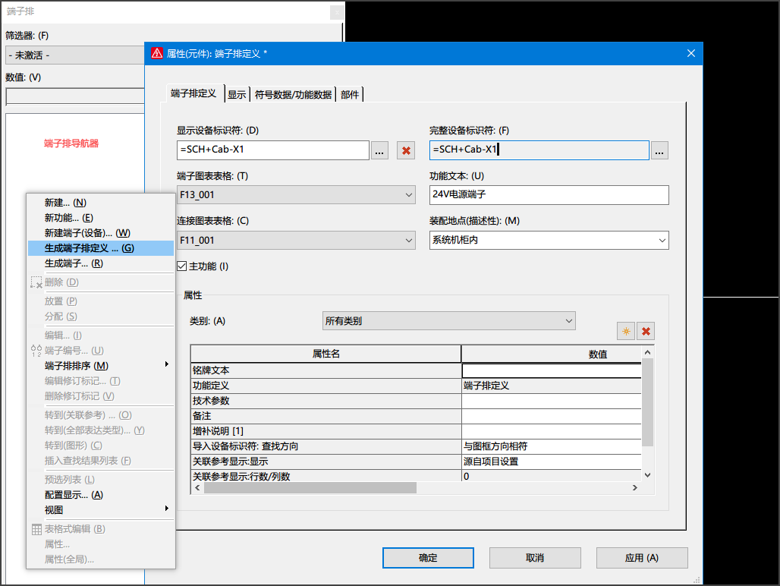This screenshot has height=586, width=780.
Task: Choose 生成端子... menu entry
Action: [x=101, y=263]
